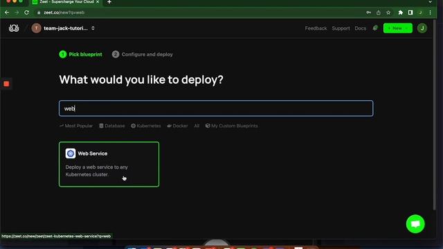Open the Support link

pos(341,28)
